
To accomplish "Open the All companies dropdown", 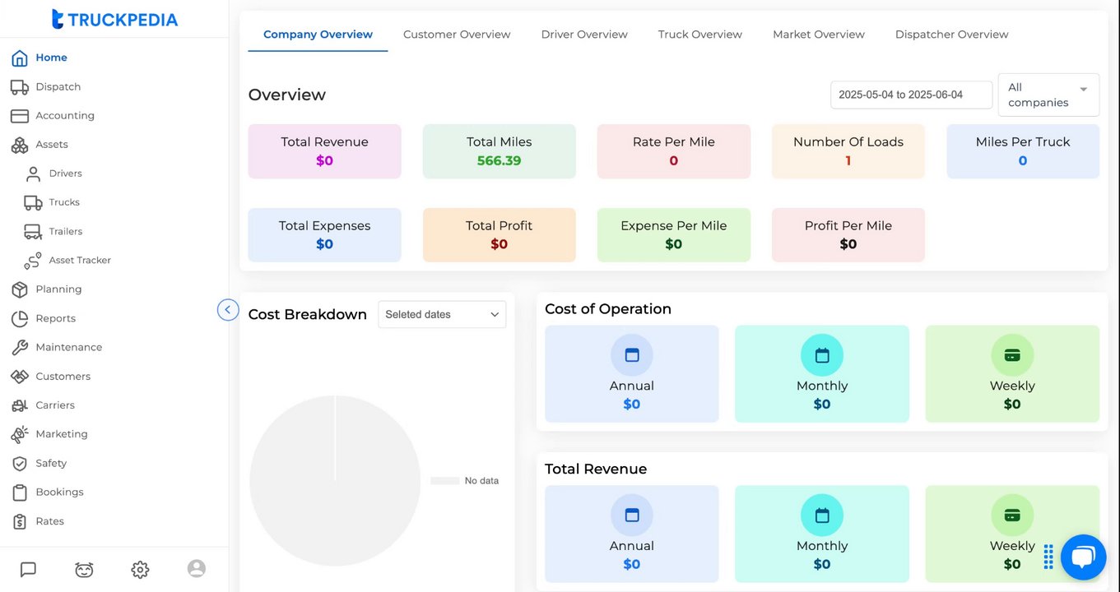I will (x=1048, y=95).
